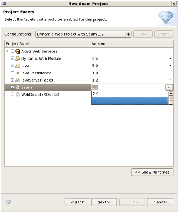Click the Axis2 Web Services facet icon
Image resolution: width=178 pixels, height=212 pixels.
click(18, 51)
